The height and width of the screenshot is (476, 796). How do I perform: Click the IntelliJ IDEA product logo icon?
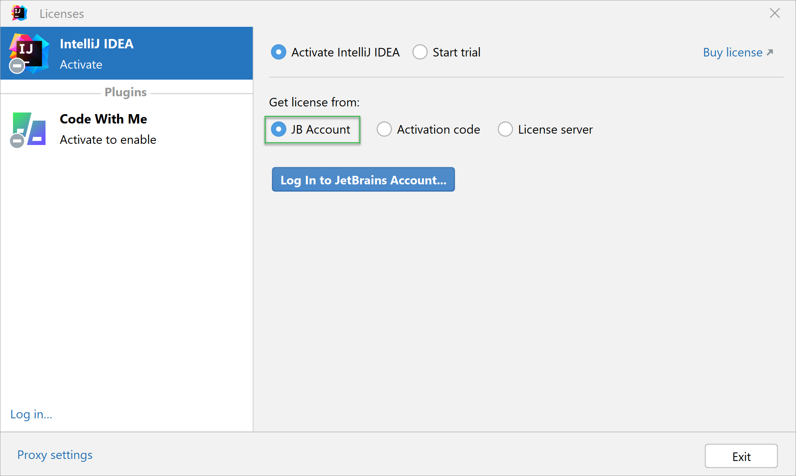pos(28,52)
